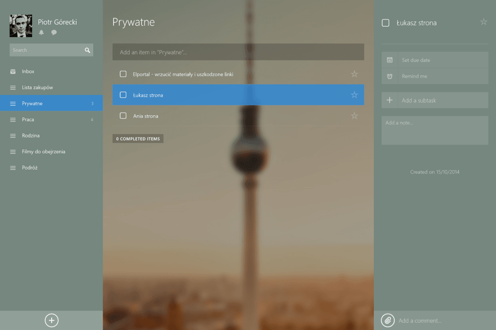496x330 pixels.
Task: Star Łukasz strona in the detail panel
Action: coord(484,22)
